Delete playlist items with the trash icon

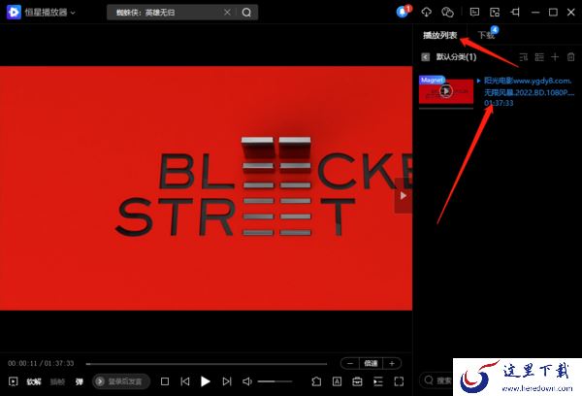coord(571,57)
